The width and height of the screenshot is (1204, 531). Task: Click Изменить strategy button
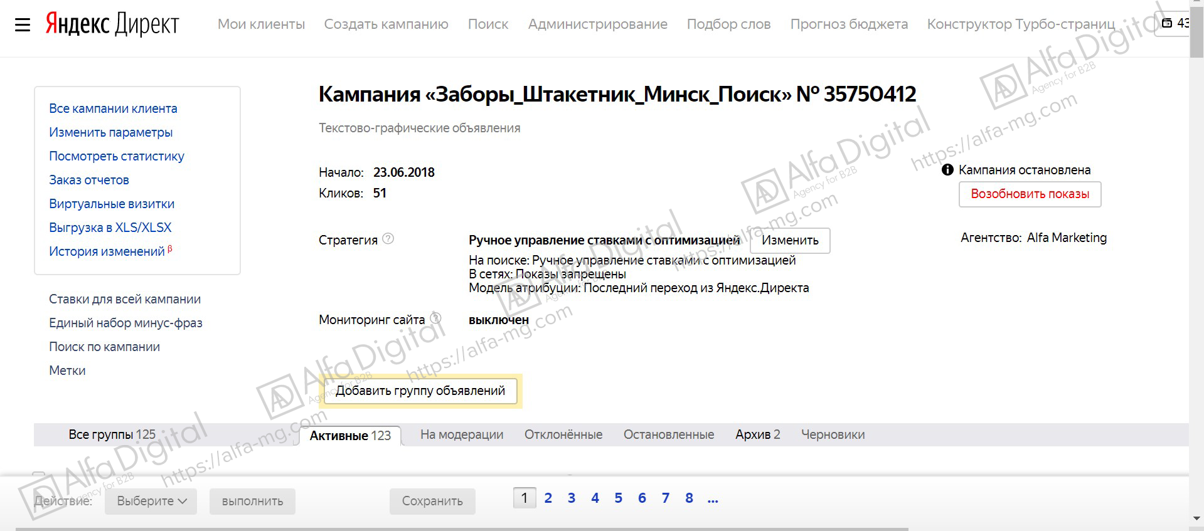tap(790, 240)
